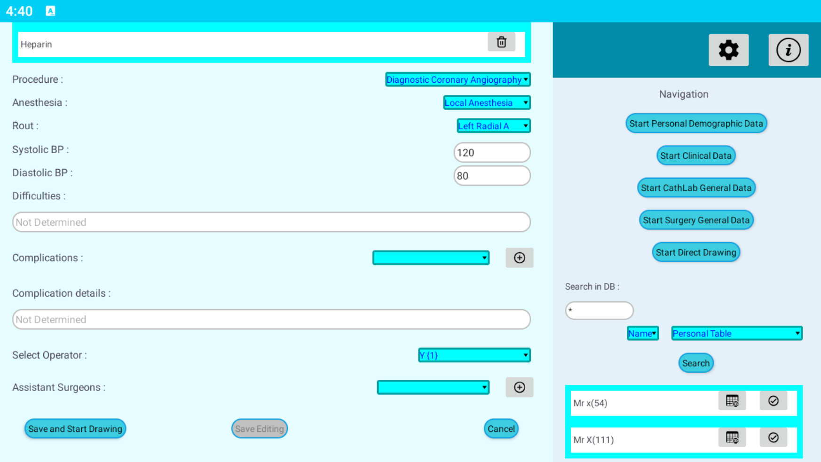Select Mr x(54) with the checkmark icon
The width and height of the screenshot is (821, 462).
[x=773, y=401]
